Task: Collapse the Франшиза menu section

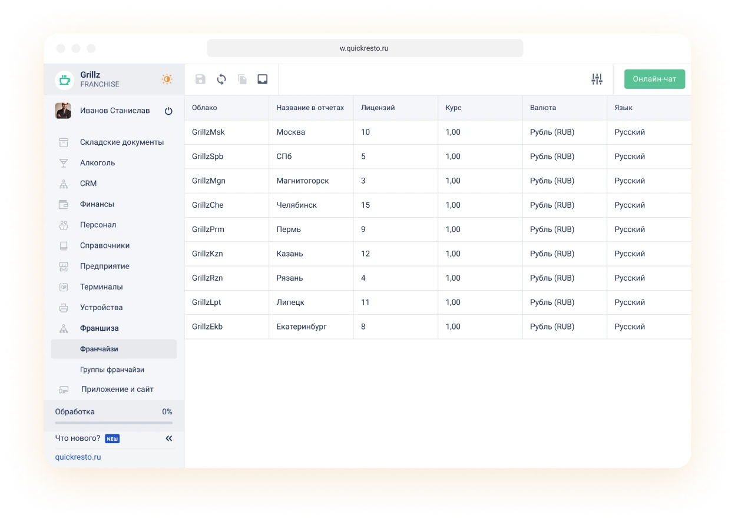Action: click(x=99, y=328)
